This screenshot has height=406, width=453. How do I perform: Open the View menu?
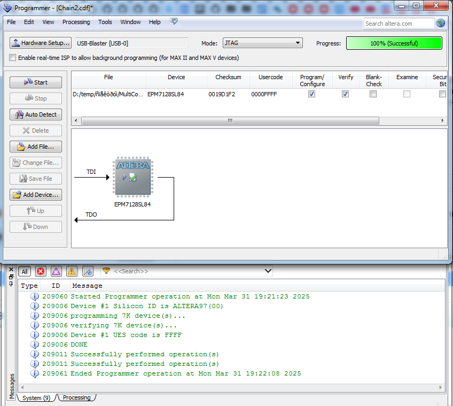pyautogui.click(x=48, y=22)
